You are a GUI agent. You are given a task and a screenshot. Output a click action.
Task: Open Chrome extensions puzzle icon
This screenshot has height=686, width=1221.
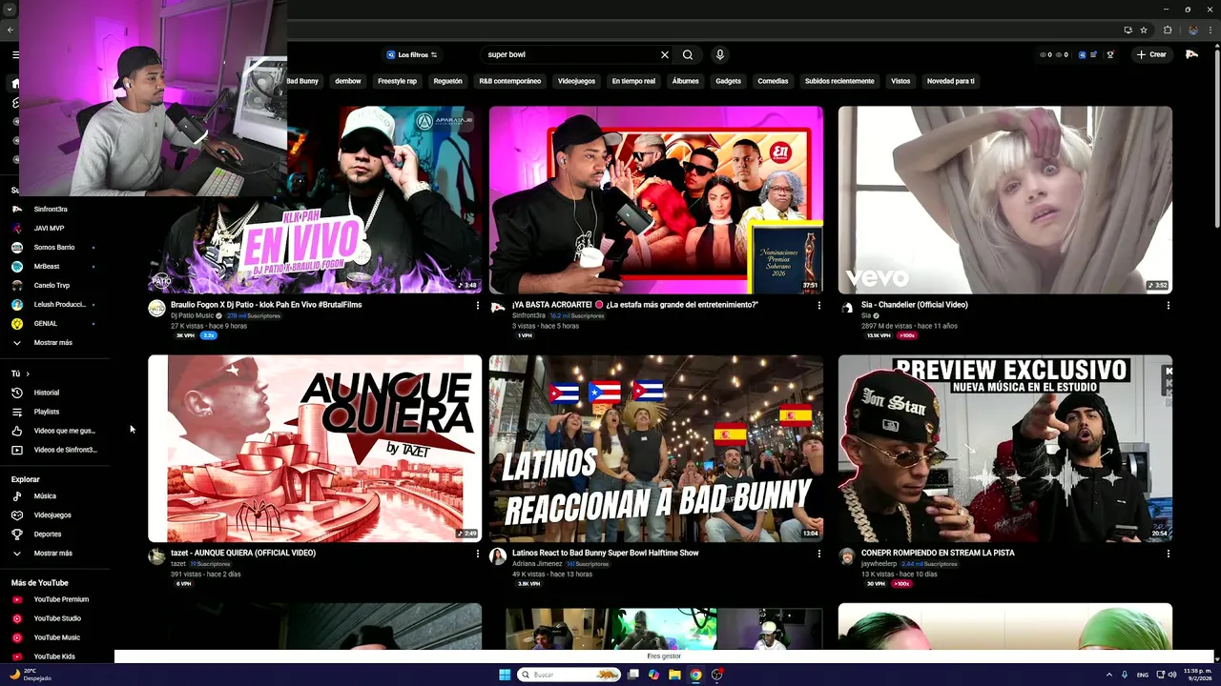1168,30
